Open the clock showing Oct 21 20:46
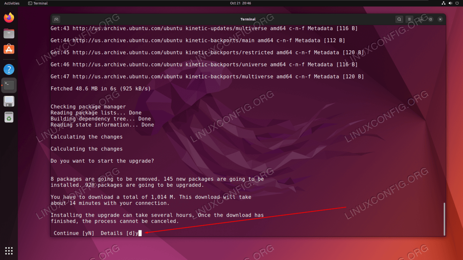Image resolution: width=463 pixels, height=260 pixels. point(240,3)
